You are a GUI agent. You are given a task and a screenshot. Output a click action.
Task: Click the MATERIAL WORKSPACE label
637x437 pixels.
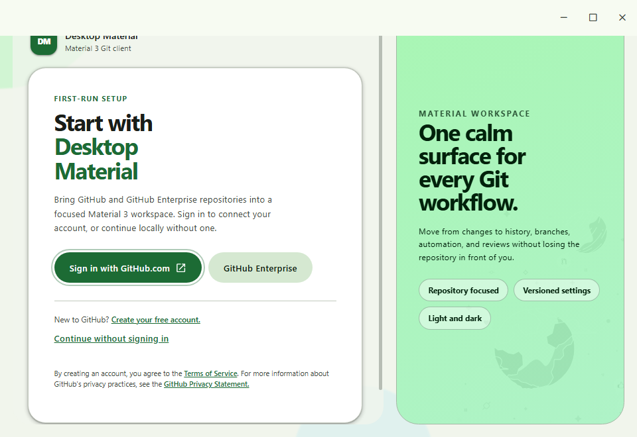click(474, 113)
